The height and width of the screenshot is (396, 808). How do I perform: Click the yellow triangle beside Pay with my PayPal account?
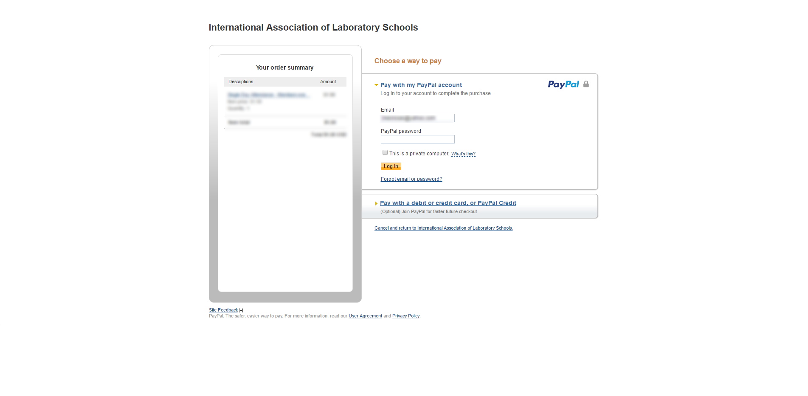[376, 85]
